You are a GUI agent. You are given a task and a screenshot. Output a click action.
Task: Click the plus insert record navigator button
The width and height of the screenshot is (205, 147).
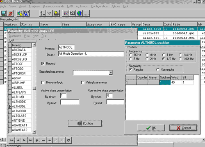[37, 140]
